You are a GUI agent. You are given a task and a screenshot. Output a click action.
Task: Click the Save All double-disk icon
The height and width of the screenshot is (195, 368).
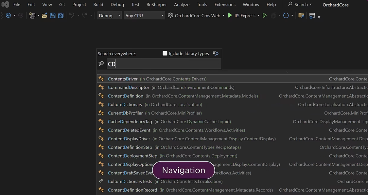(x=60, y=15)
